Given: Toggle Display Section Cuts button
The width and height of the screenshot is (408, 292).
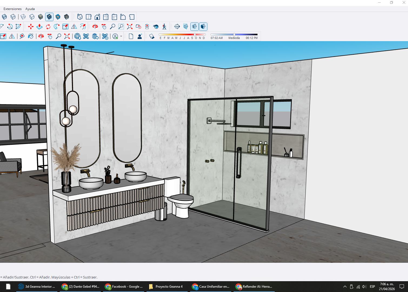Looking at the screenshot, I should click(194, 27).
